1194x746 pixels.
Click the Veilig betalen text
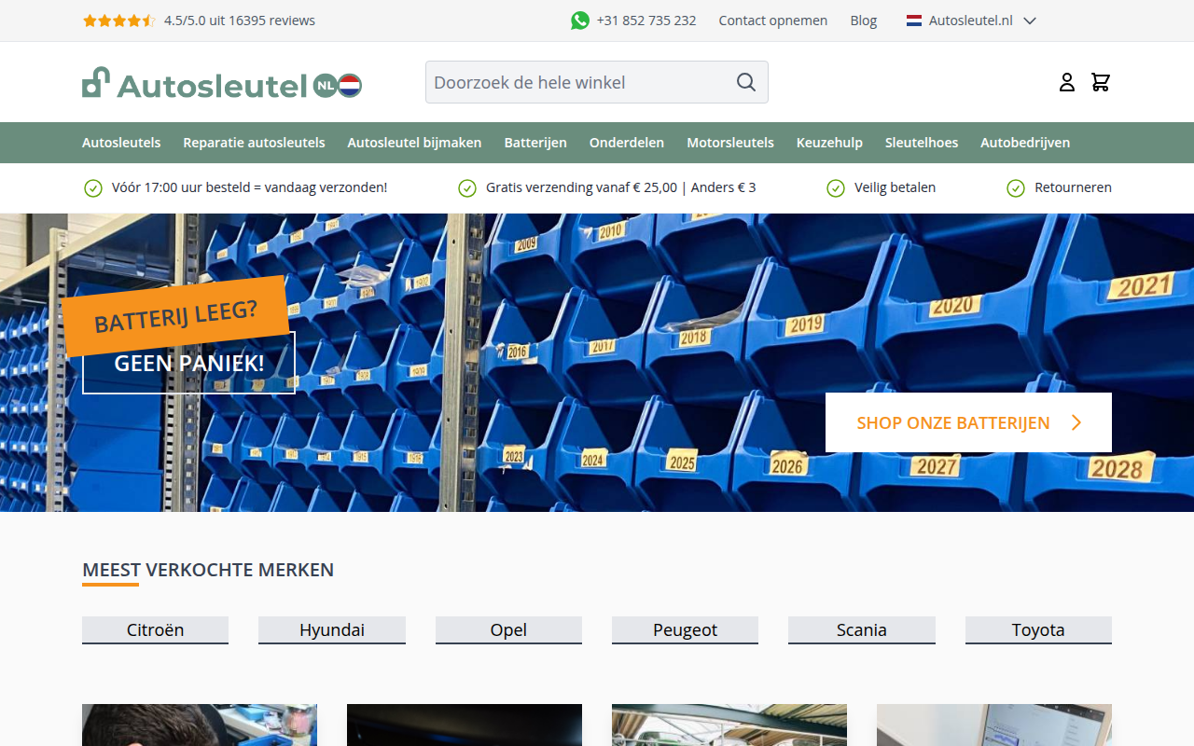[895, 187]
